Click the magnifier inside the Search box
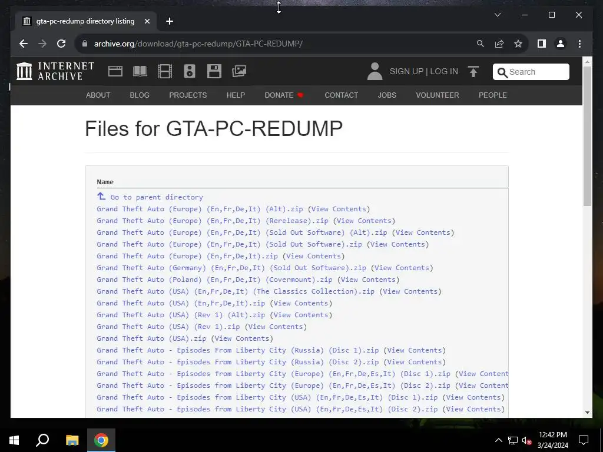 [502, 72]
